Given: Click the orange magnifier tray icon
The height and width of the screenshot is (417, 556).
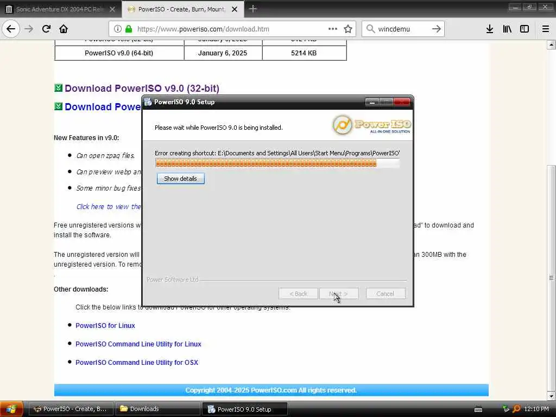Looking at the screenshot, I should click(x=516, y=409).
